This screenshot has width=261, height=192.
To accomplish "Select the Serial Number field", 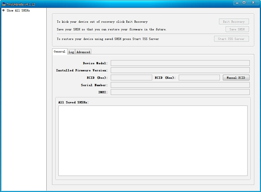I will click(180, 85).
